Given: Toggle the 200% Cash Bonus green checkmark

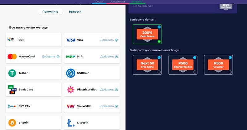Looking at the screenshot, I should (x=159, y=41).
